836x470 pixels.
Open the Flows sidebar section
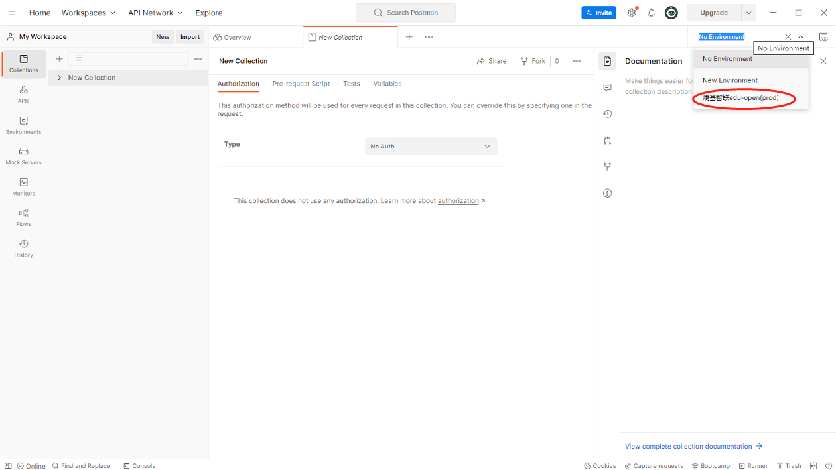24,217
